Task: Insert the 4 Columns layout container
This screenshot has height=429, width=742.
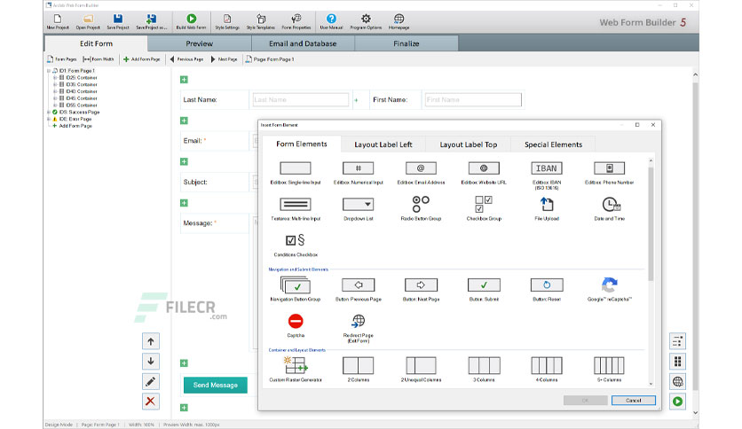Action: pyautogui.click(x=547, y=370)
